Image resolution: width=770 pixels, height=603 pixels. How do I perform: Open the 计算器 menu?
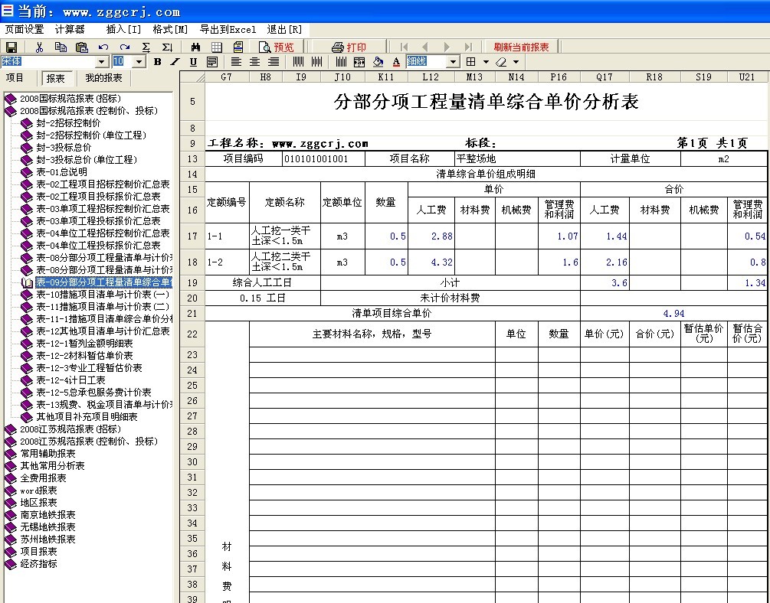[70, 29]
